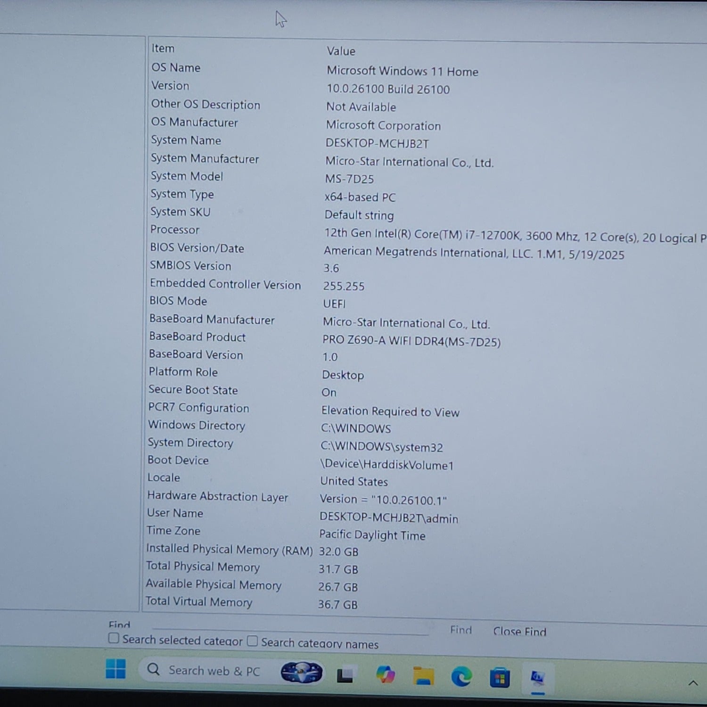The width and height of the screenshot is (707, 707).
Task: Select the BIOS Version/Date row
Action: pos(197,248)
